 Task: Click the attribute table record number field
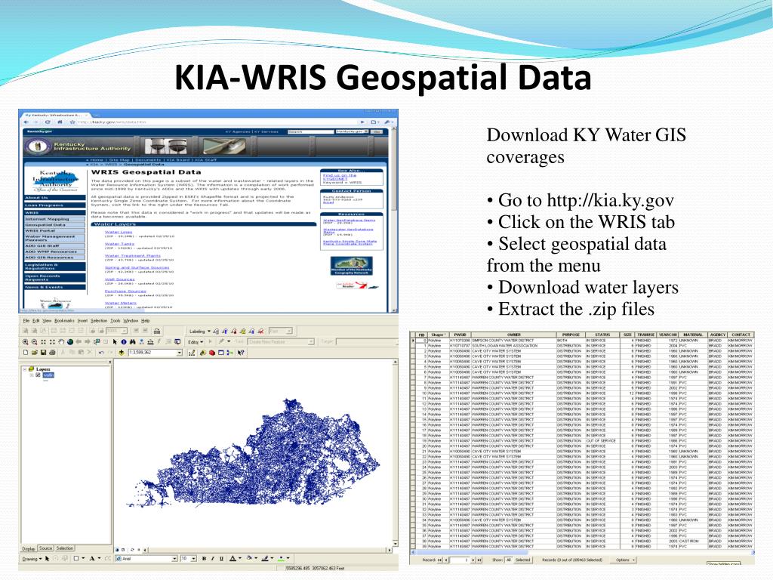(459, 560)
